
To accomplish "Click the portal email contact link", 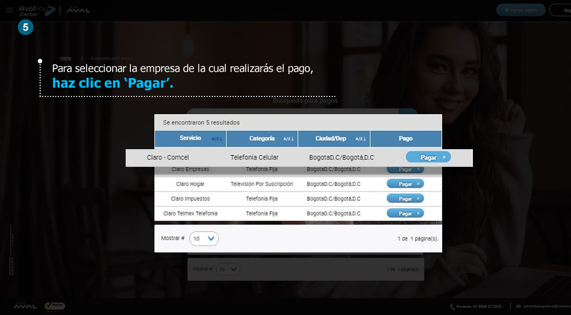I will pyautogui.click(x=542, y=307).
